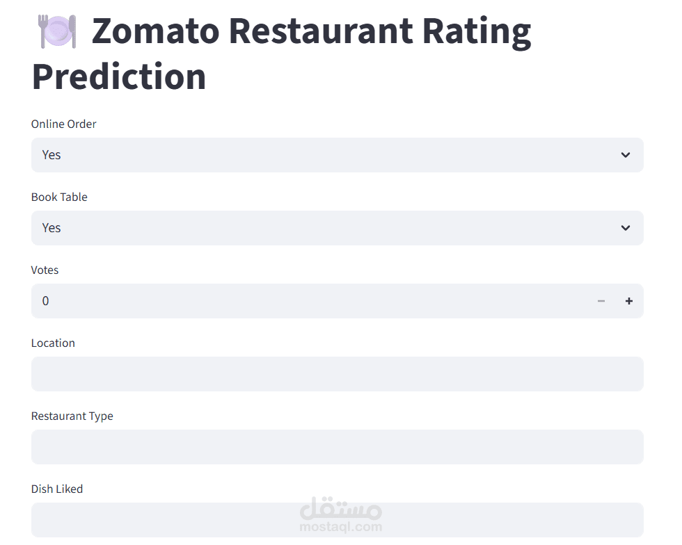
Task: Open the Book Table dropdown
Action: pyautogui.click(x=338, y=228)
